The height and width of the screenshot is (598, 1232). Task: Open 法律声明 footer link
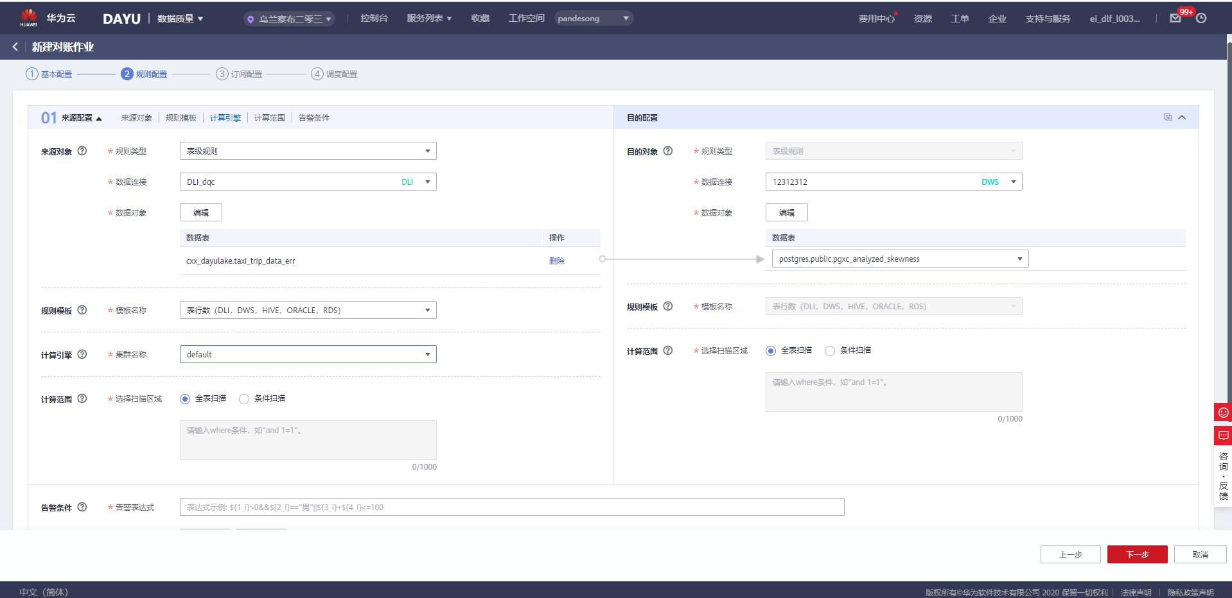click(x=1136, y=592)
